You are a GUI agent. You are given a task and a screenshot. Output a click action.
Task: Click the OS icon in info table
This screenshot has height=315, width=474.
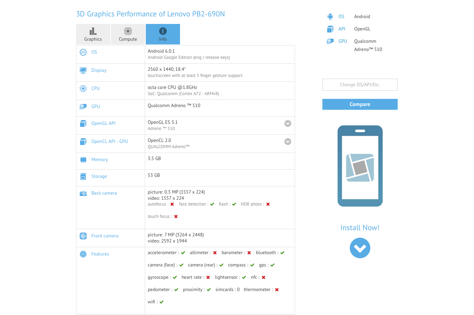83,52
